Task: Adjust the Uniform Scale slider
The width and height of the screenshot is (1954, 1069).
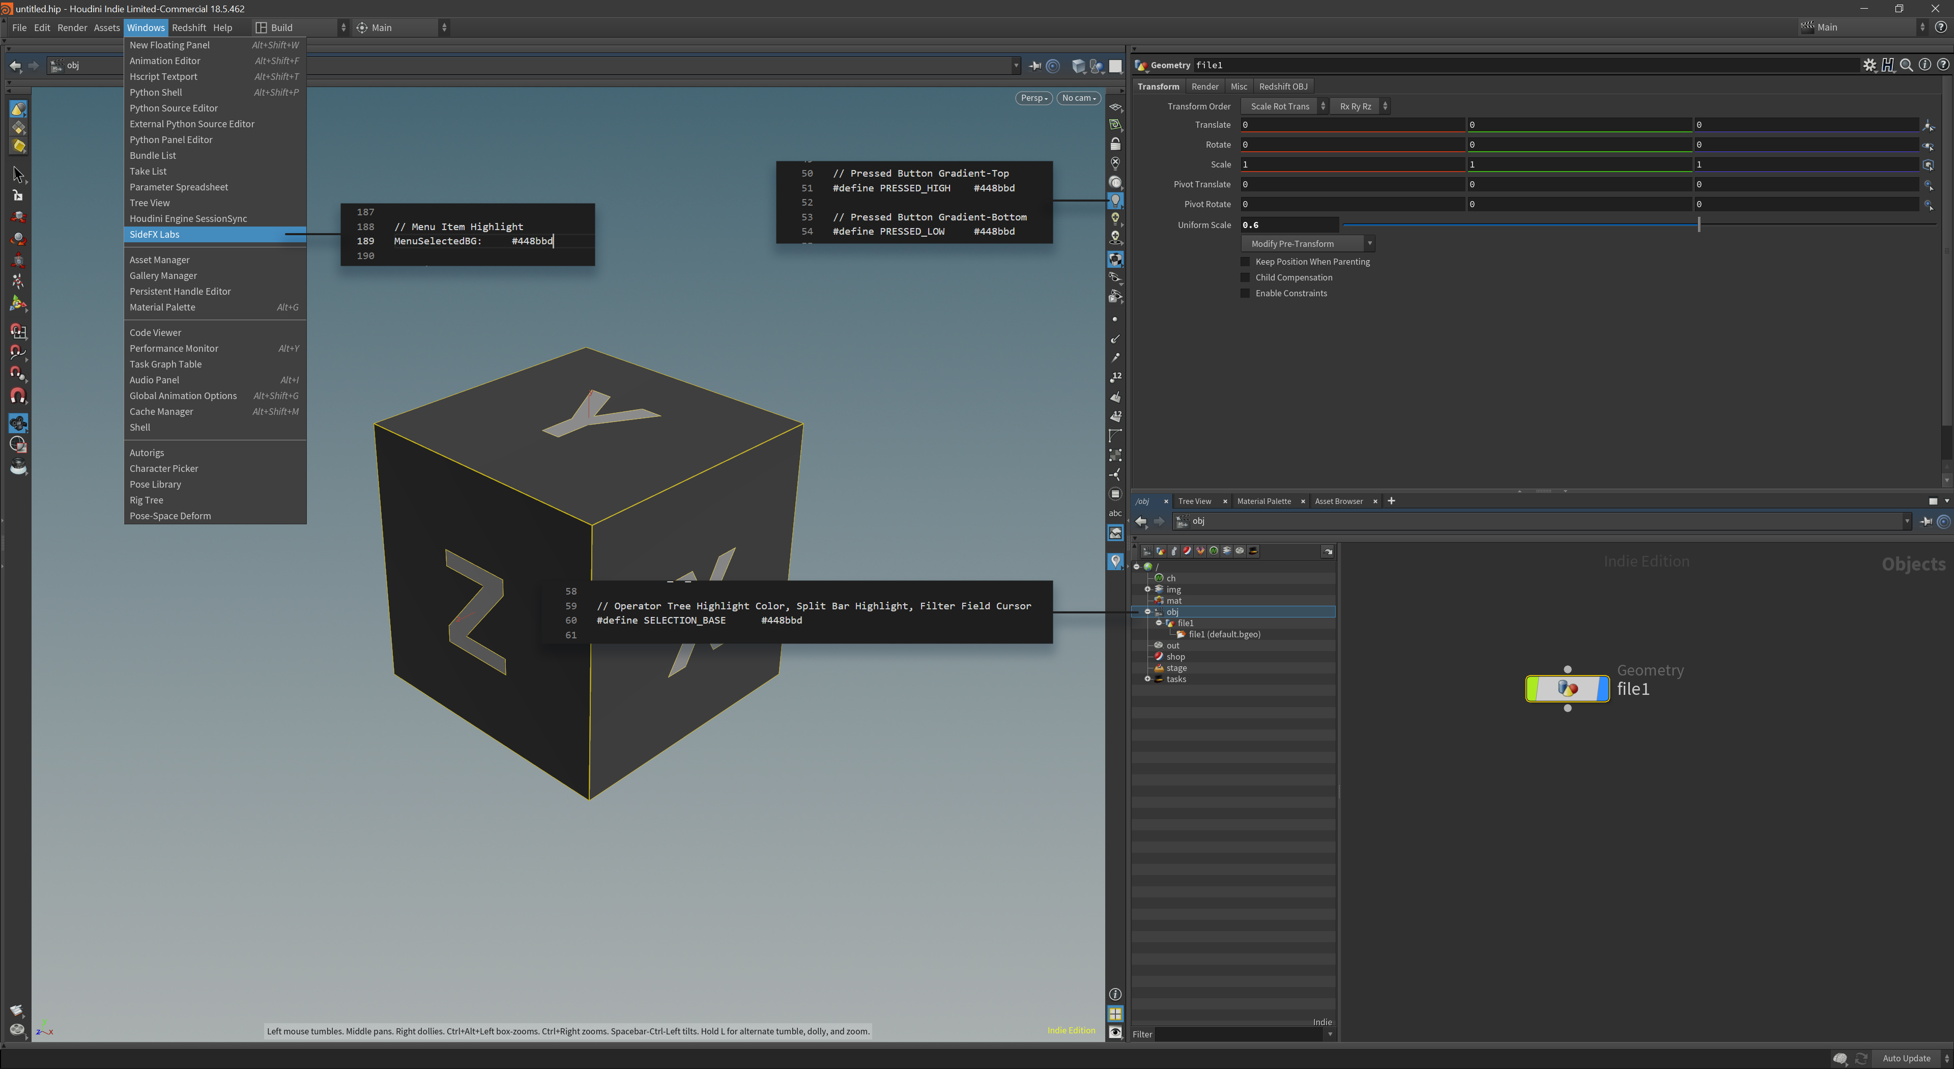Action: click(x=1699, y=224)
